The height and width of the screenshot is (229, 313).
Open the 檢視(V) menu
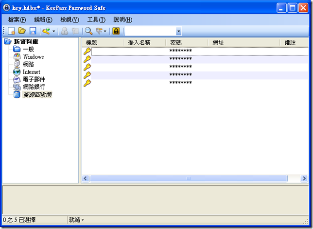click(70, 20)
